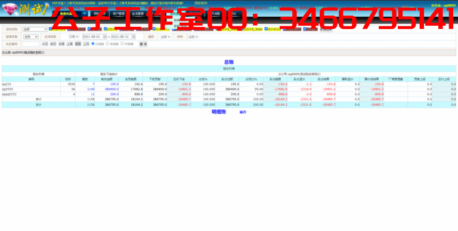Viewport: 458px width, 231px height.
Task: Click the 今日 quick date button
Action: coord(45,44)
